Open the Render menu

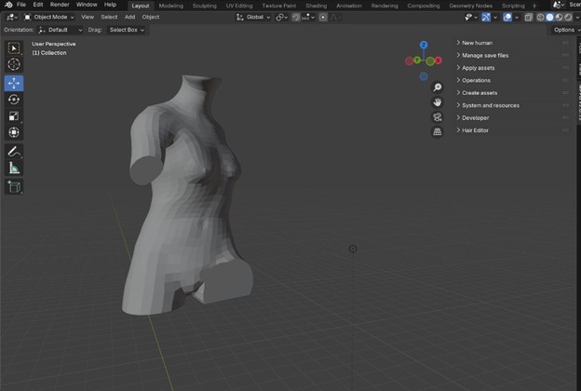pos(60,5)
